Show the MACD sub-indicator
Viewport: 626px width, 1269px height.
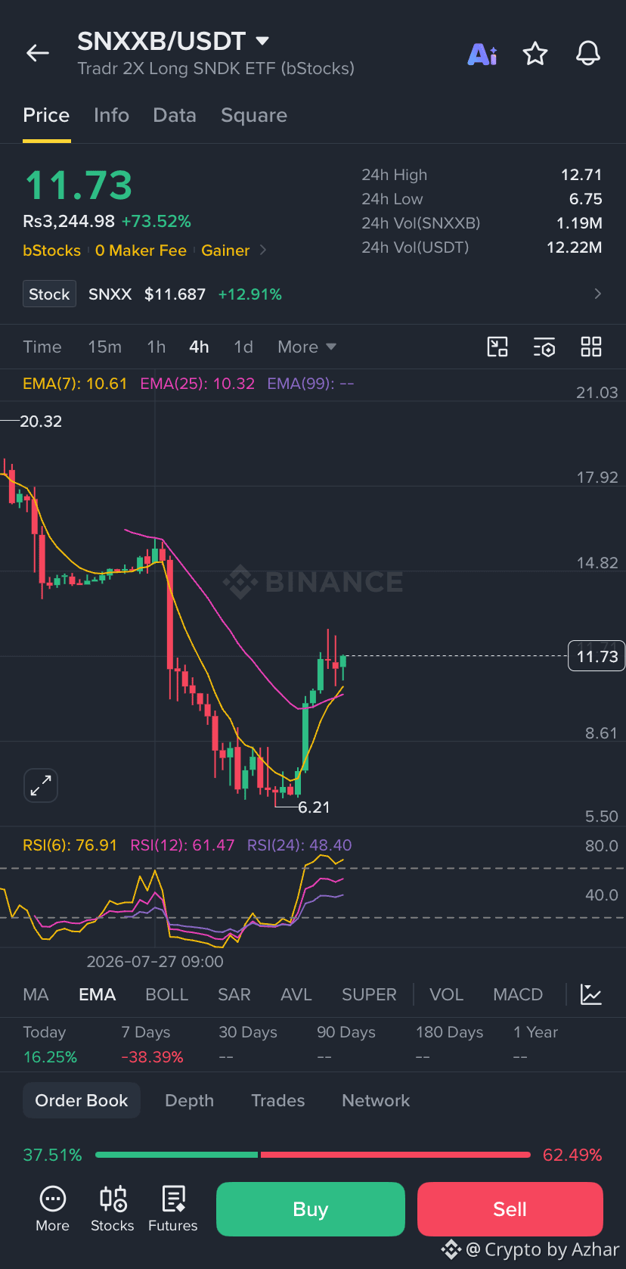(518, 994)
